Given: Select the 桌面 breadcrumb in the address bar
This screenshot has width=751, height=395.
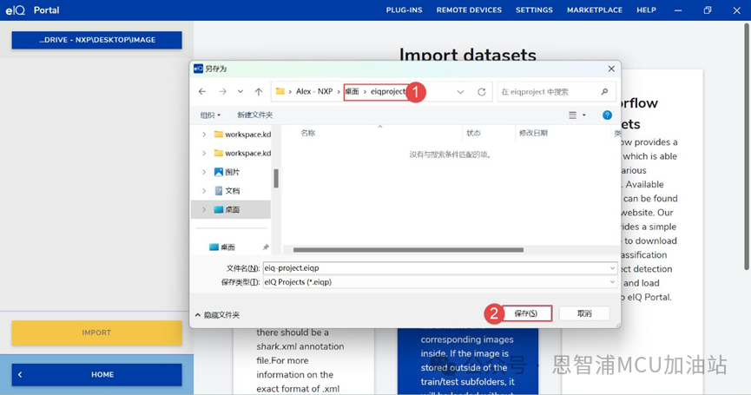Looking at the screenshot, I should tap(352, 91).
